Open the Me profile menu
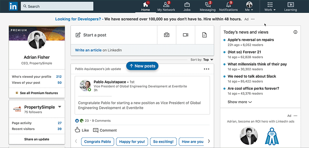This screenshot has height=148, width=309. pyautogui.click(x=249, y=6)
